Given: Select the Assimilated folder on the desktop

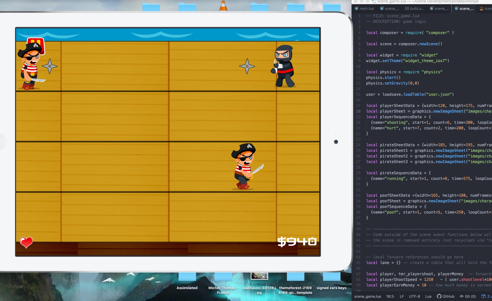Looking at the screenshot, I should [187, 281].
